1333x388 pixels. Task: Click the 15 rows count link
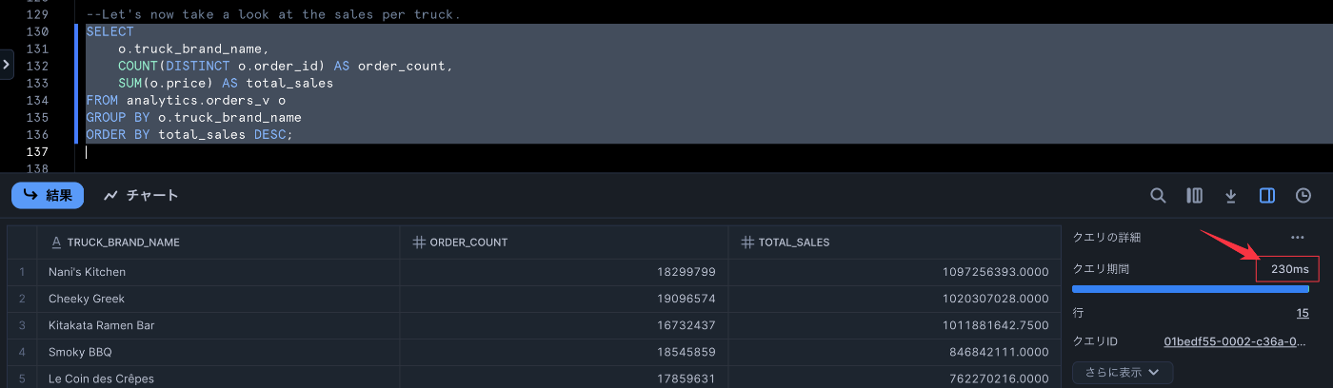click(x=1302, y=312)
